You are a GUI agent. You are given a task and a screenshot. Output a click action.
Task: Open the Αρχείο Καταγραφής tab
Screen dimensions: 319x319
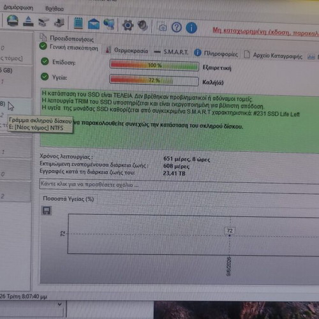click(x=273, y=56)
